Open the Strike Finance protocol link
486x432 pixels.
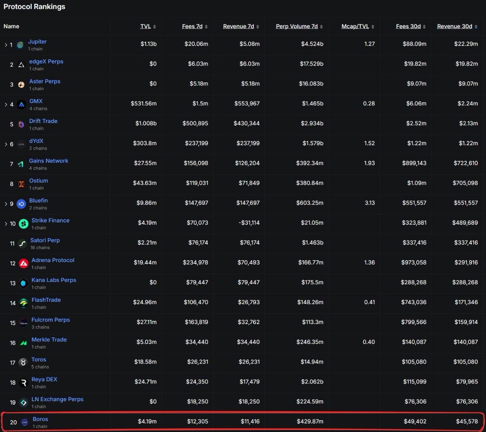point(51,220)
